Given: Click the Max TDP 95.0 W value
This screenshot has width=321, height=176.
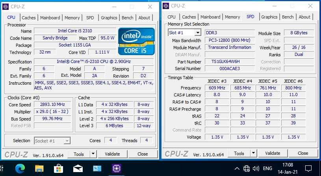Looking at the screenshot, I should point(108,38).
